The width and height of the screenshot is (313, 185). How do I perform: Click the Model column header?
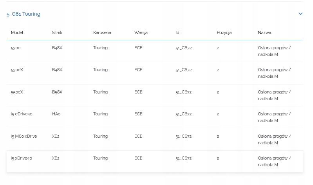point(17,32)
